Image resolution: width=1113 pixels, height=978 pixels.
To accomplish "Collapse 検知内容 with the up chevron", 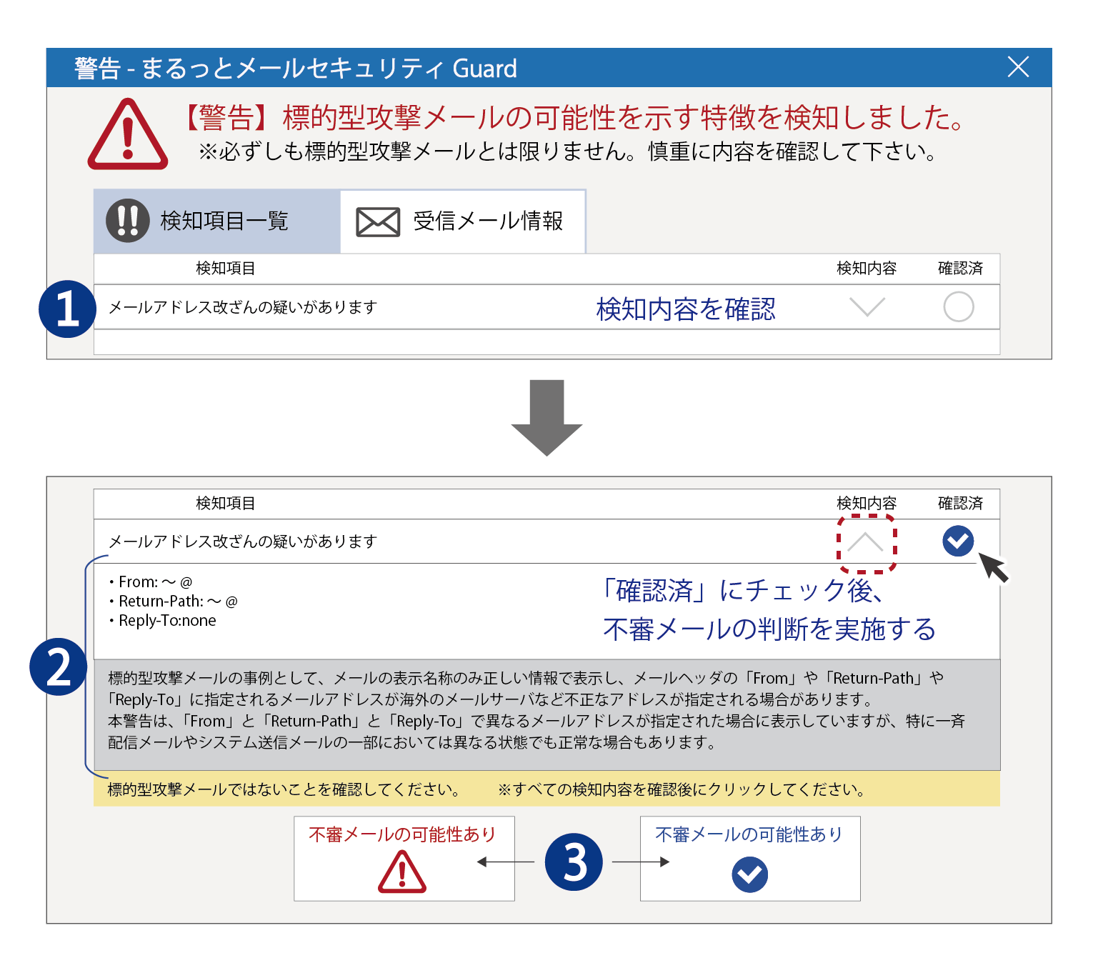I will coord(866,543).
